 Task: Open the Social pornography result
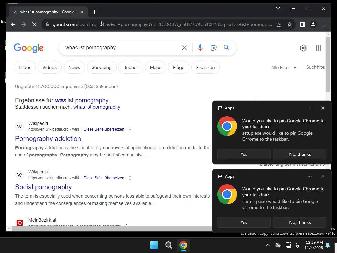coord(43,187)
